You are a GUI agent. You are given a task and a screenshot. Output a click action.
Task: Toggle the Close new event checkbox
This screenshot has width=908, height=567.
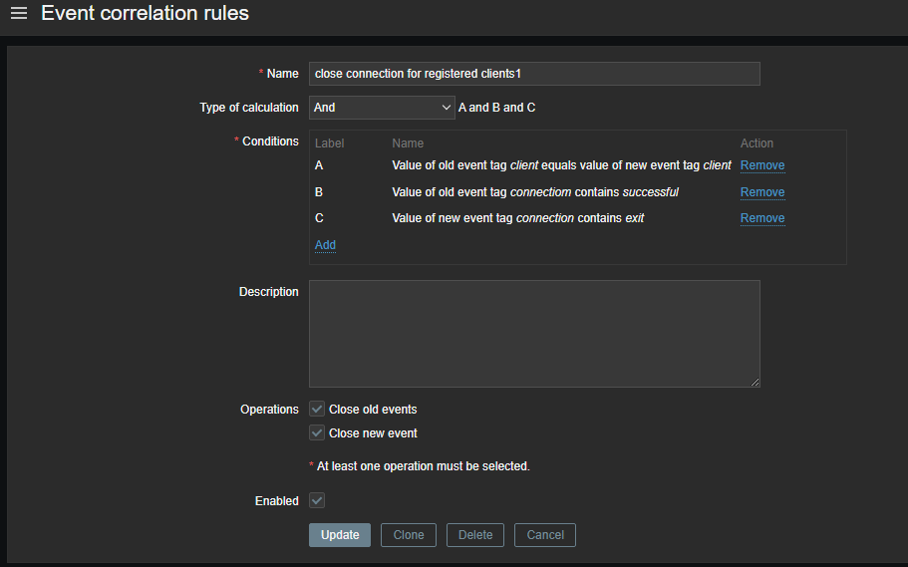click(317, 432)
